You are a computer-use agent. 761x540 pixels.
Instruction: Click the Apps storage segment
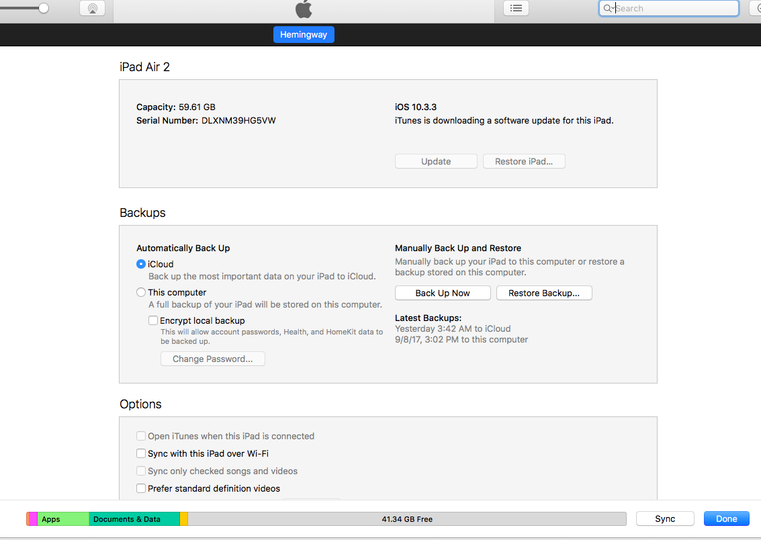pos(63,519)
